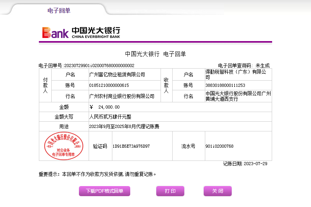Click the amount ¥ 24,000.00

[x=105, y=107]
